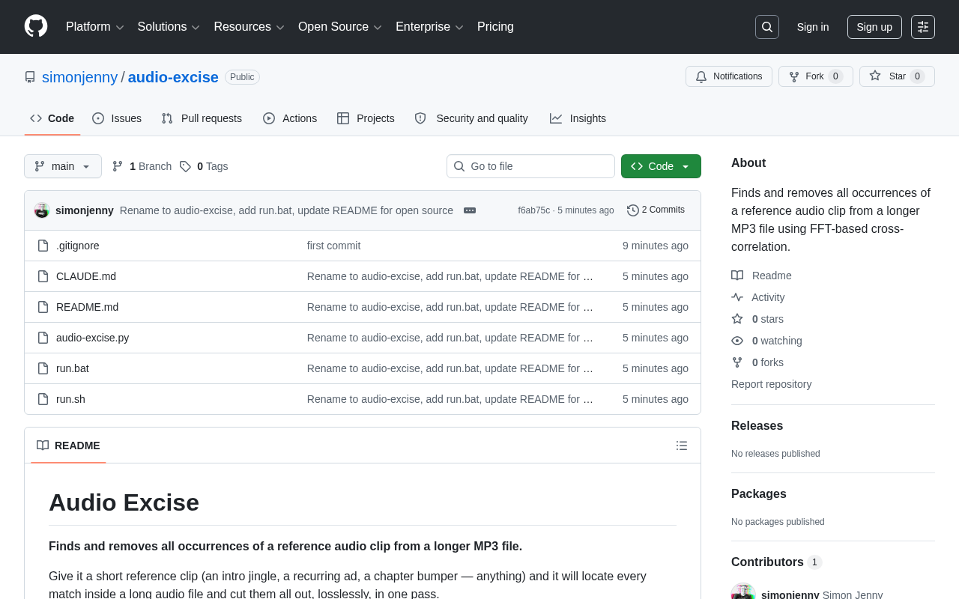Screen dimensions: 959x599
Task: Open the CLAUDE.md file
Action: 86,276
